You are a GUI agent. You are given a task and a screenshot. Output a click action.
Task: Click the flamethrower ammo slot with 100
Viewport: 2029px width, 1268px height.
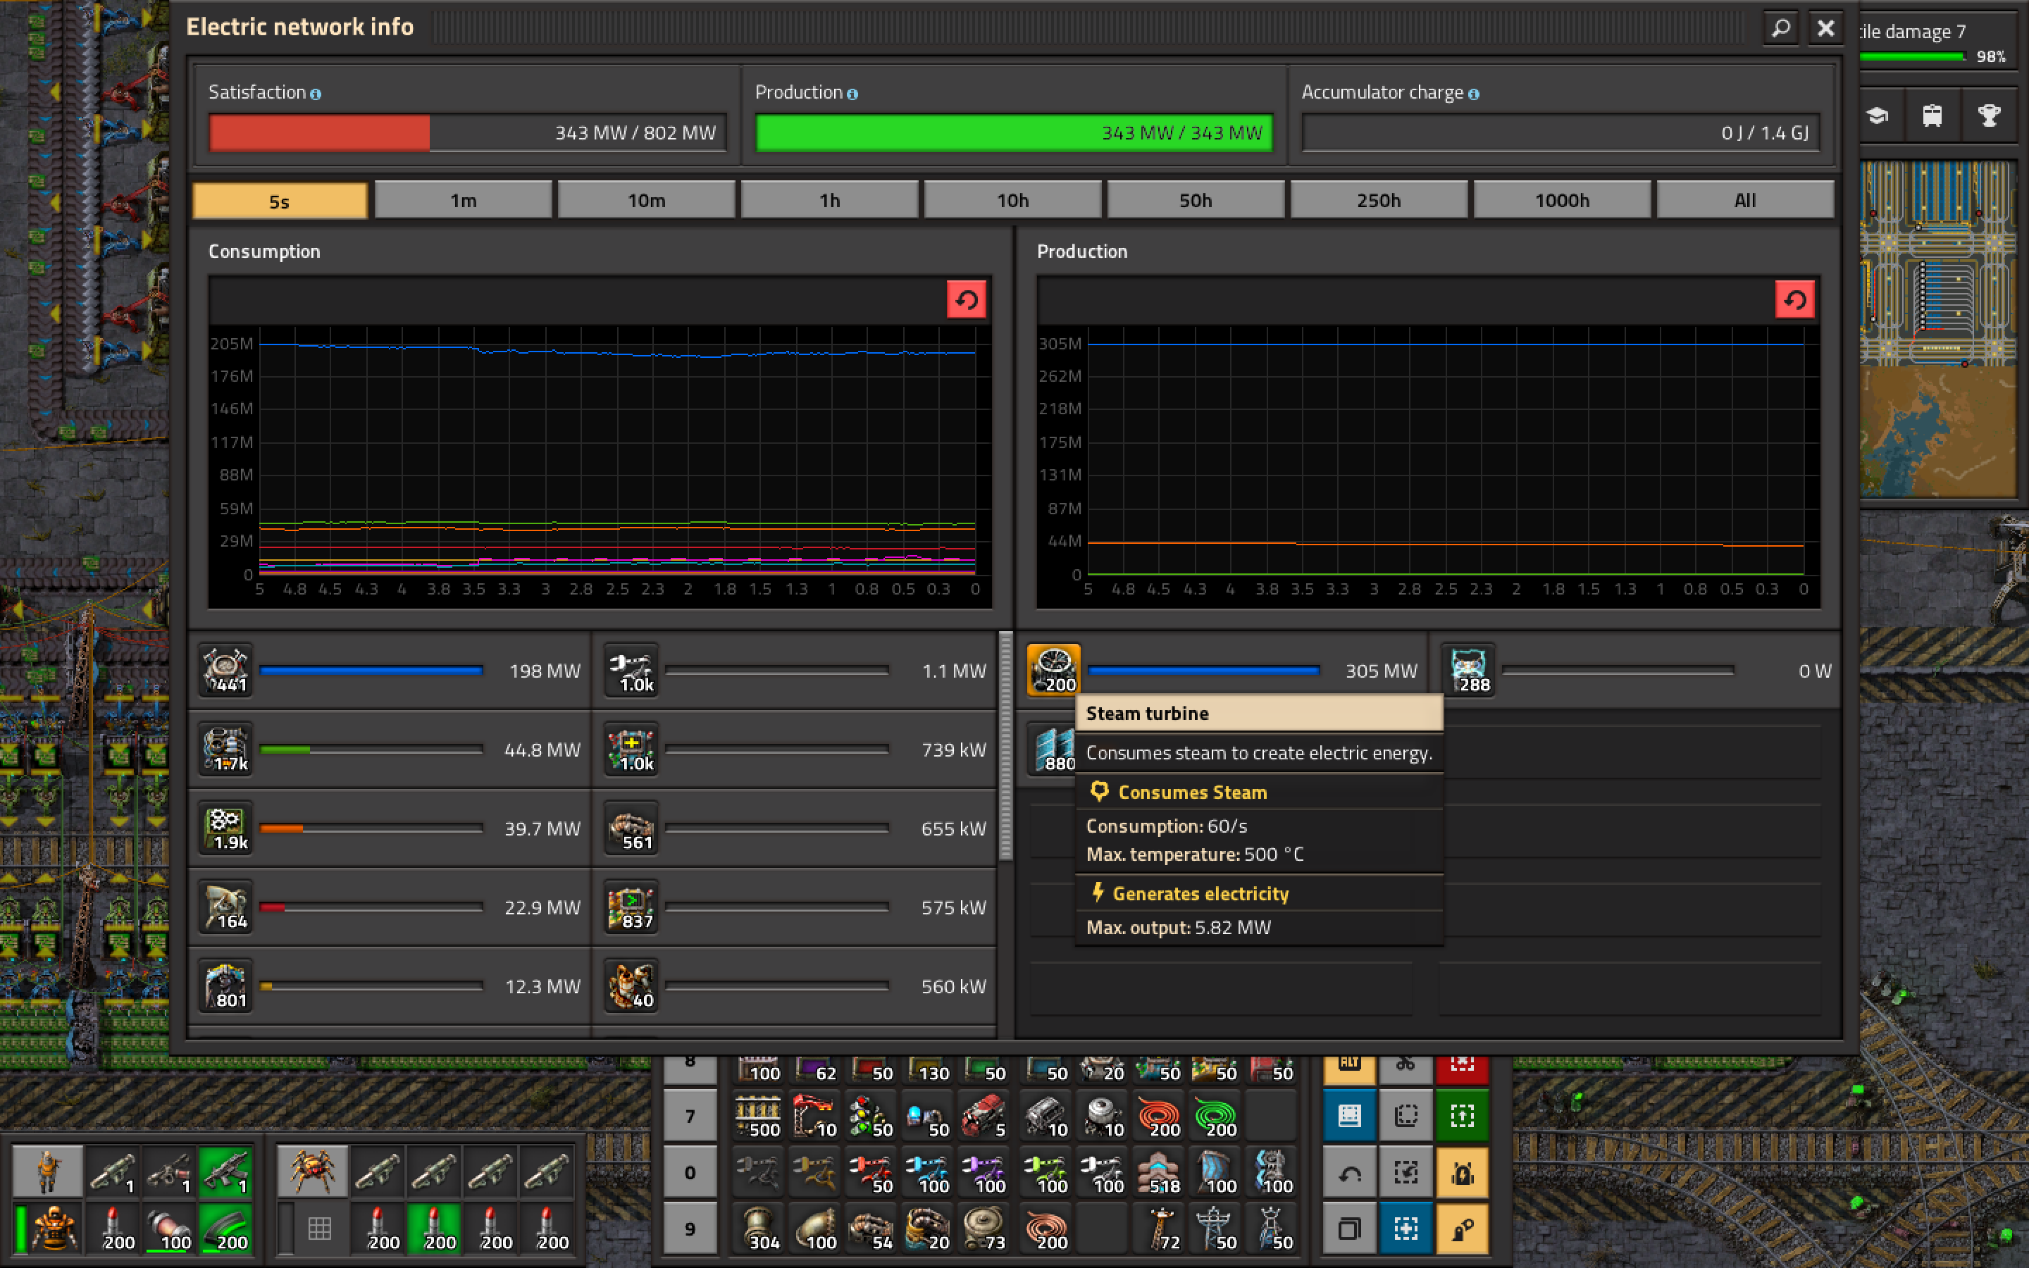[169, 1228]
